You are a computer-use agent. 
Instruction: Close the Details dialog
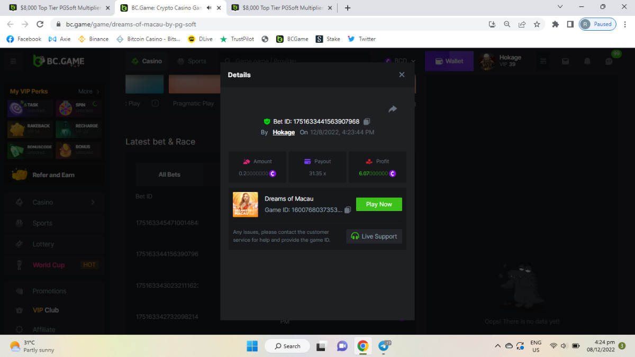(x=402, y=75)
